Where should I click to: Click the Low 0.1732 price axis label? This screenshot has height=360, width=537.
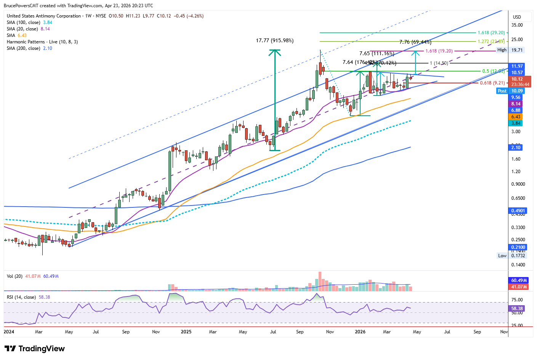511,256
